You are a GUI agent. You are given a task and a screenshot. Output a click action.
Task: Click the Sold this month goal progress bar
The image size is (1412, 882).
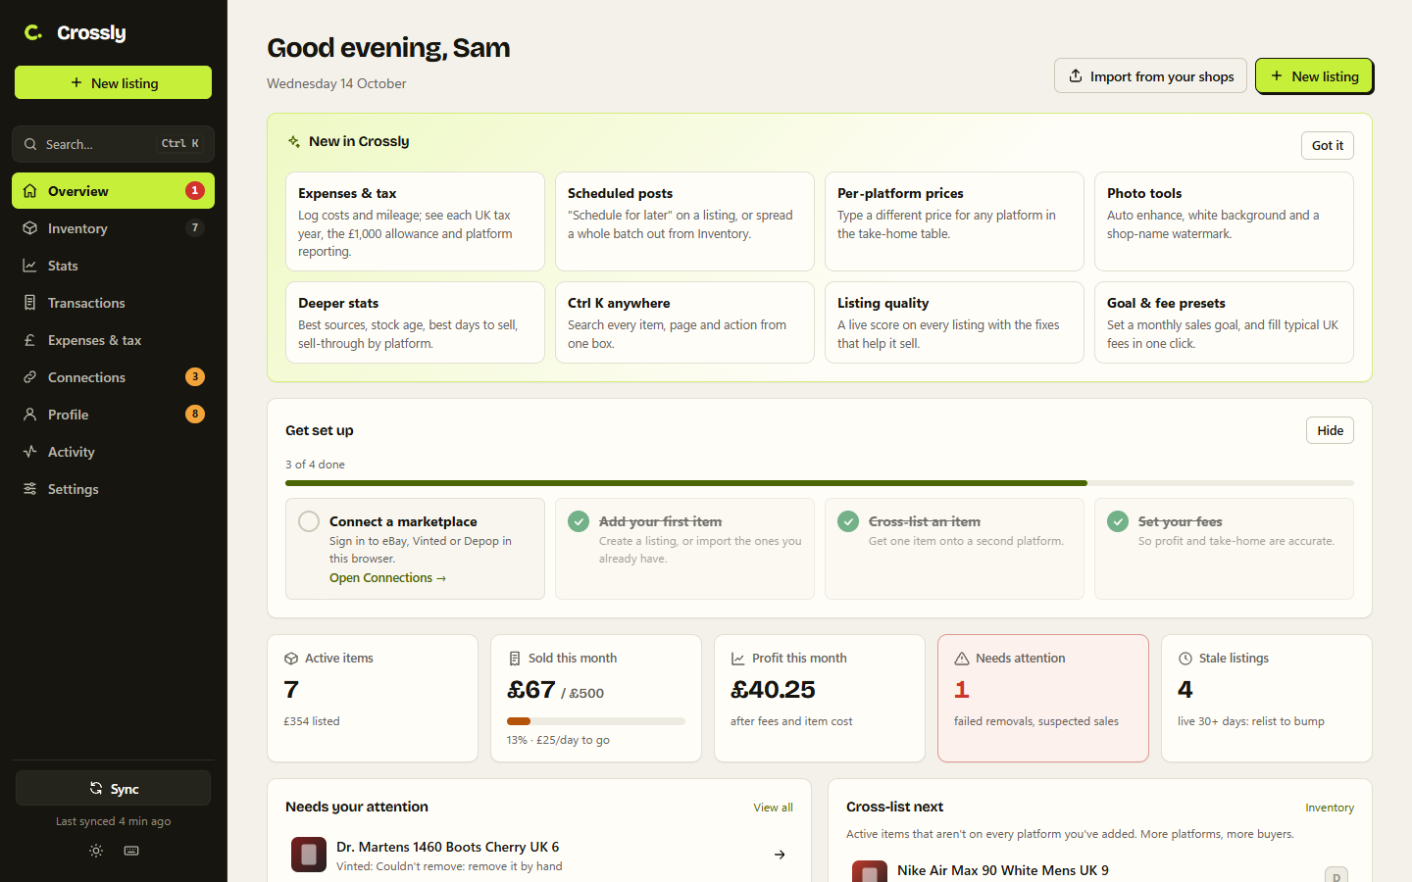click(596, 721)
